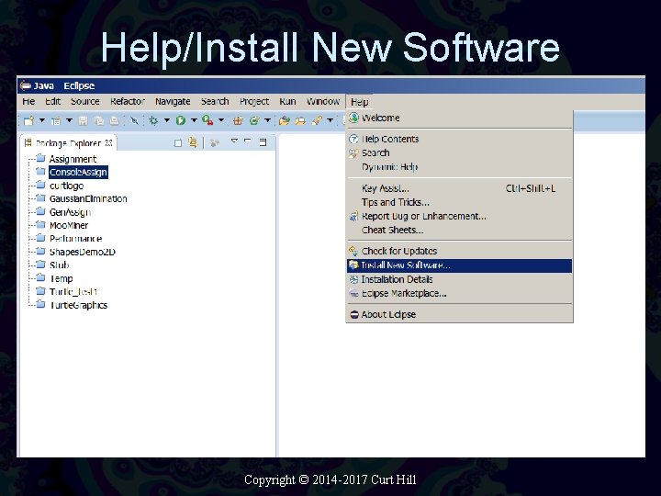Viewport: 661px width, 496px height.
Task: Open the Window menu
Action: point(323,102)
